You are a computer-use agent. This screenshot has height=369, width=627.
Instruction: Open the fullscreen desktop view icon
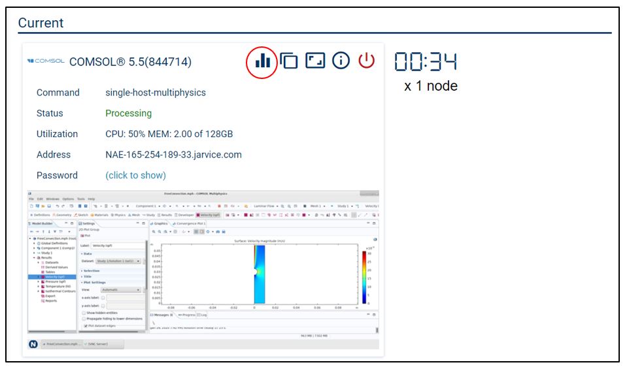pyautogui.click(x=315, y=61)
